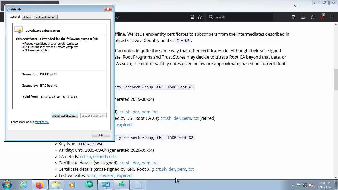Open 'expired' link beside the revoked link
Image resolution: width=338 pixels, height=190 pixels.
124,175
